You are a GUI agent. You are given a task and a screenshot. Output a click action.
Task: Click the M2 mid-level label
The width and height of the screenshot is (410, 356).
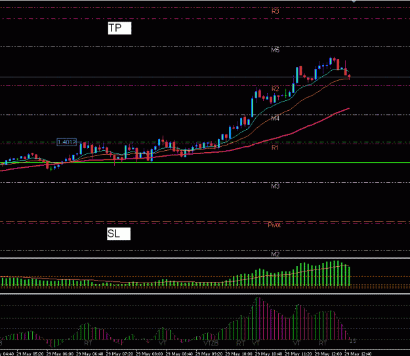click(276, 254)
